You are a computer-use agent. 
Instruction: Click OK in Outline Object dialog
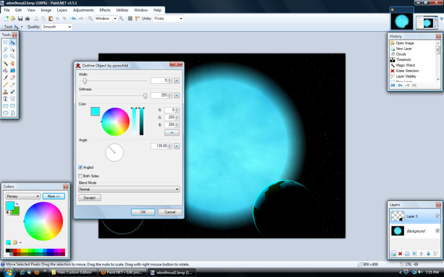[143, 212]
